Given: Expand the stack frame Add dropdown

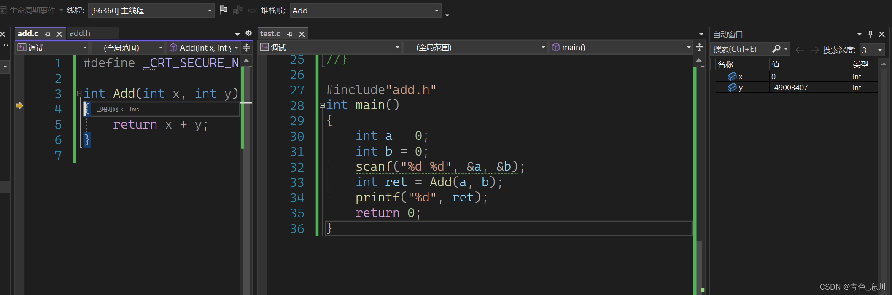Looking at the screenshot, I should (437, 11).
